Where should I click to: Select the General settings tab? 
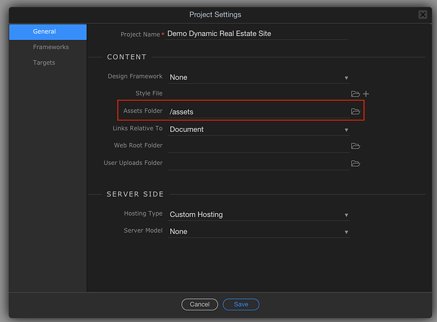(x=48, y=32)
